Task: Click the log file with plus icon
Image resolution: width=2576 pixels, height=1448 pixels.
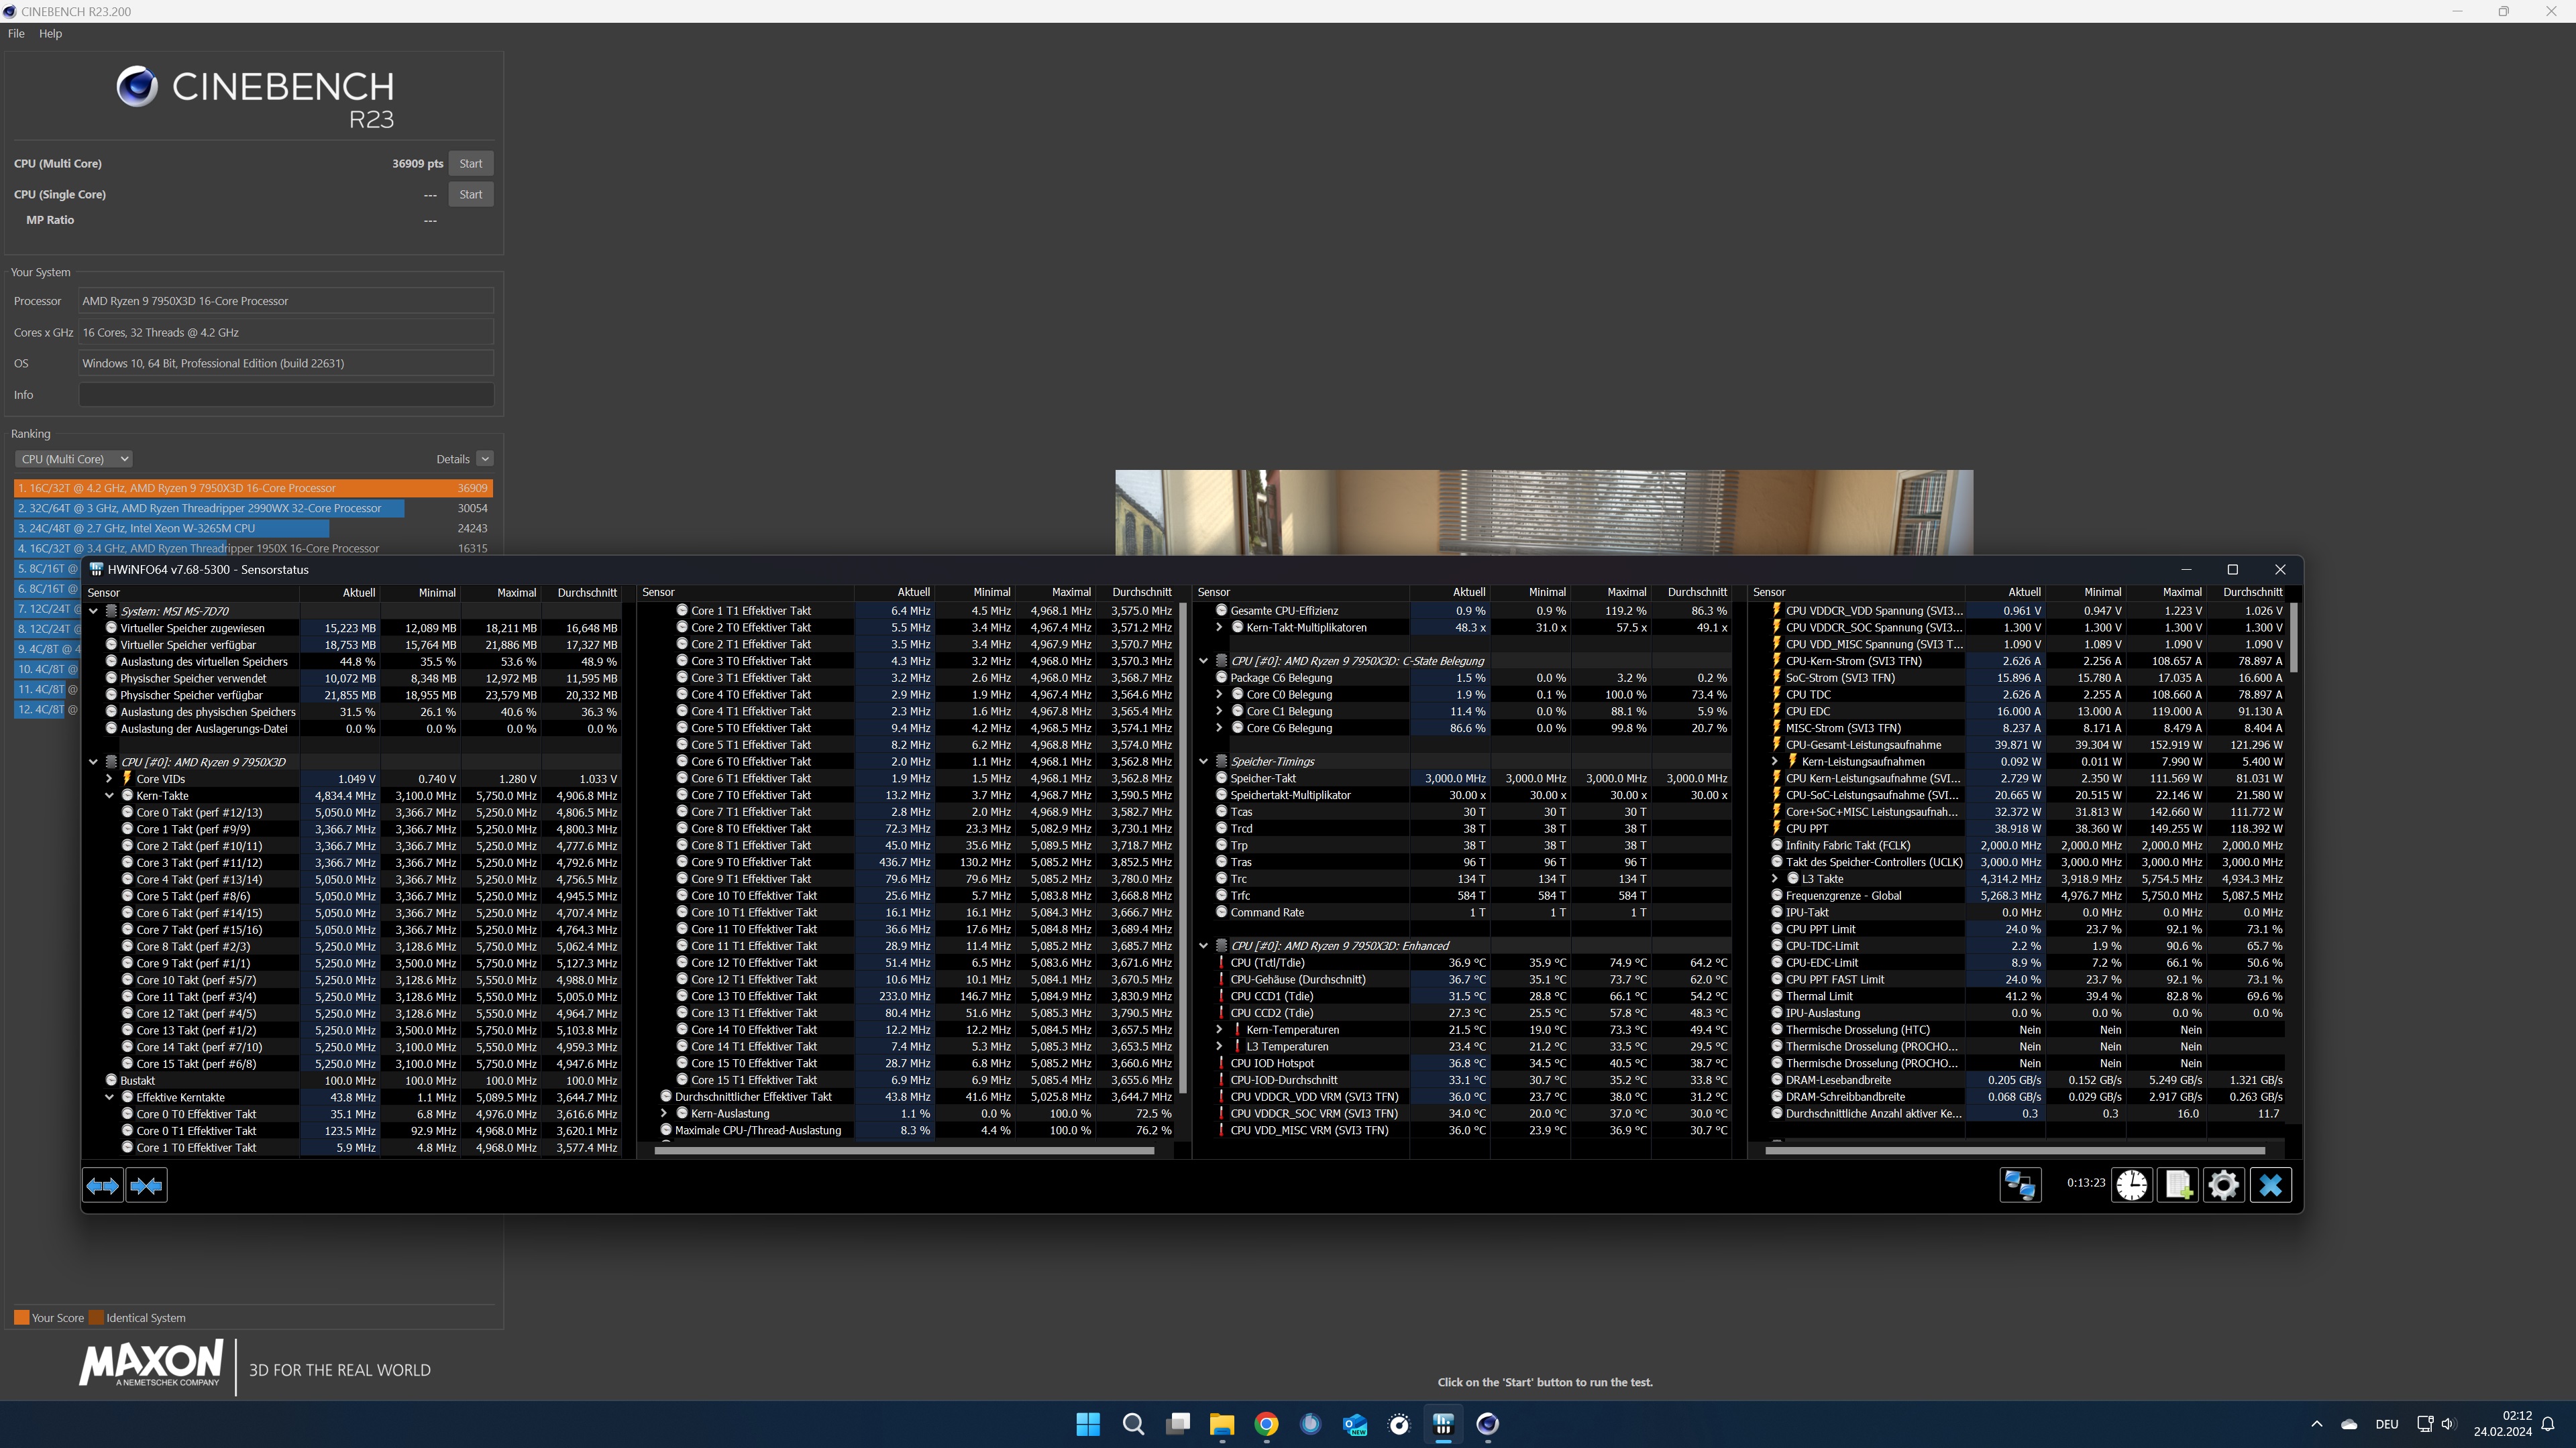Action: tap(2177, 1185)
